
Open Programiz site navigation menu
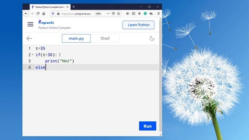pos(30,24)
